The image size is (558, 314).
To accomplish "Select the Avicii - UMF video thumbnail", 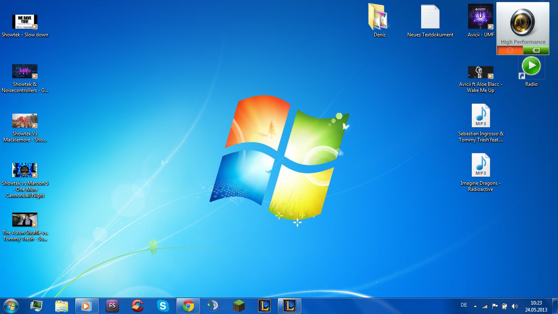I will [480, 17].
